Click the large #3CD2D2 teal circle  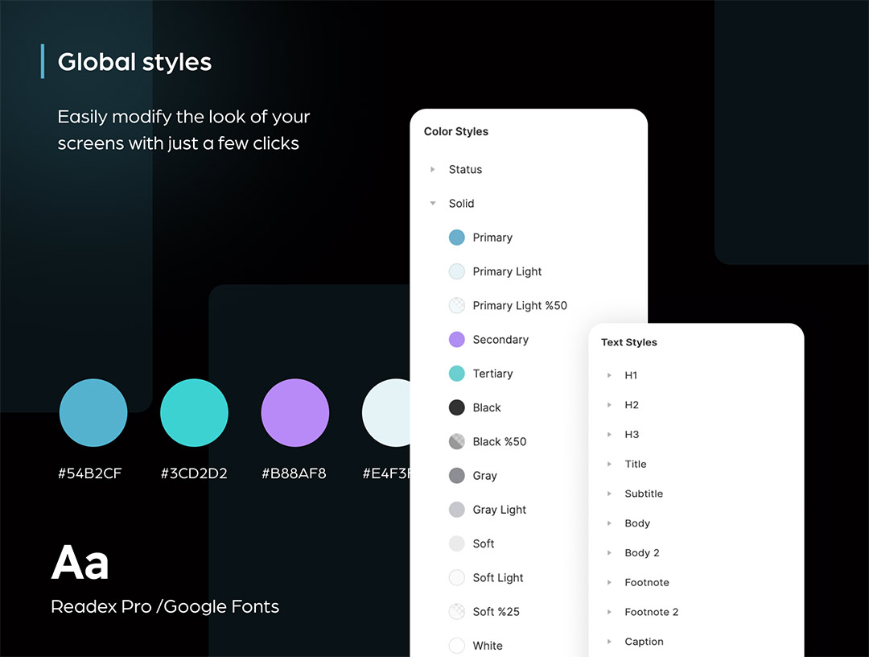[194, 413]
